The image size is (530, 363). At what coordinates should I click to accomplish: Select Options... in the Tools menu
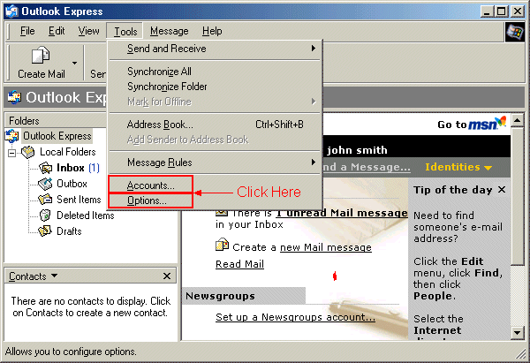151,200
